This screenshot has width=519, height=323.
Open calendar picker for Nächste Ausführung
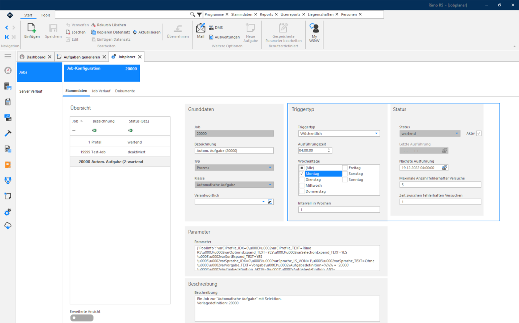click(445, 168)
